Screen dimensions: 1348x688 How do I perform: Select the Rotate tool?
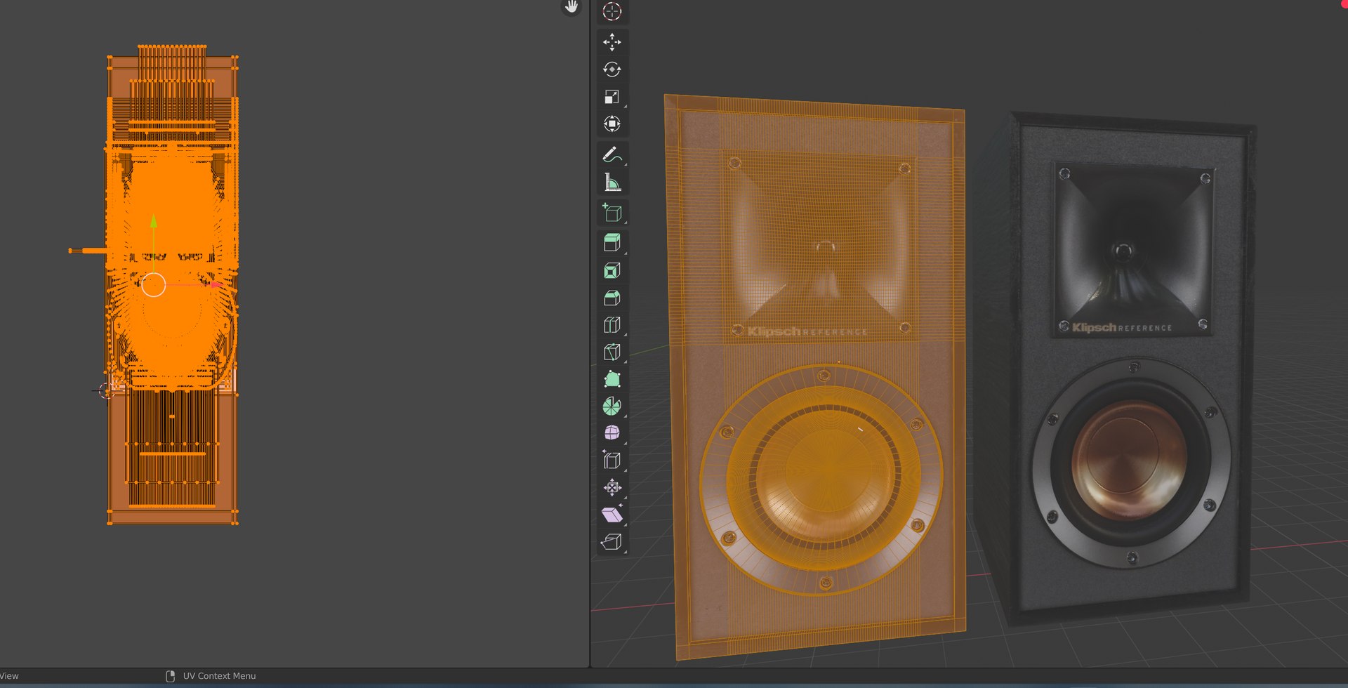(612, 70)
